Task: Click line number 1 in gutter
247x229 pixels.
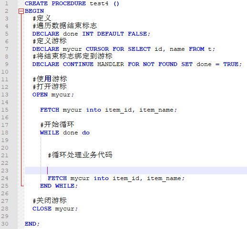Action: pos(7,3)
